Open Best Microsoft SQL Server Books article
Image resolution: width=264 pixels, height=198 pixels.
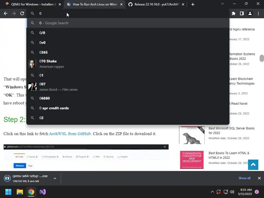232,130
